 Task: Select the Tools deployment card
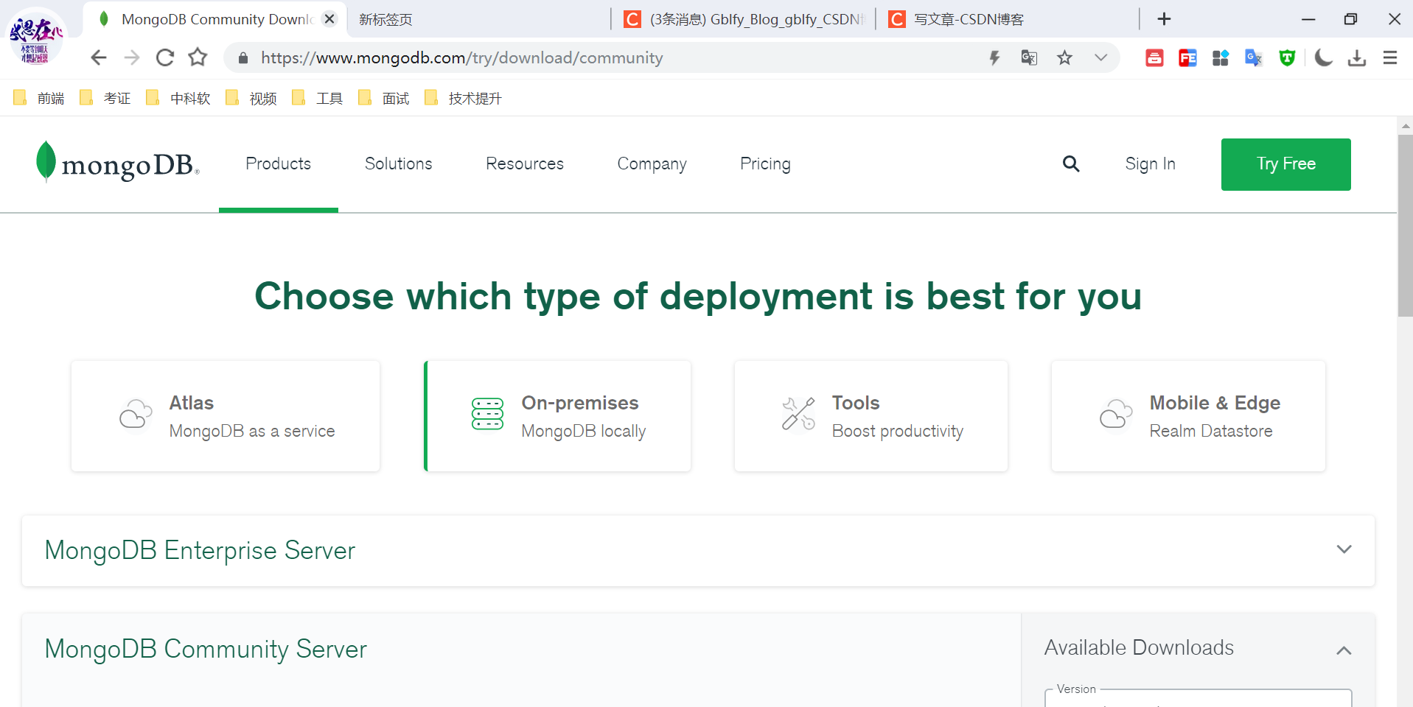(x=871, y=416)
